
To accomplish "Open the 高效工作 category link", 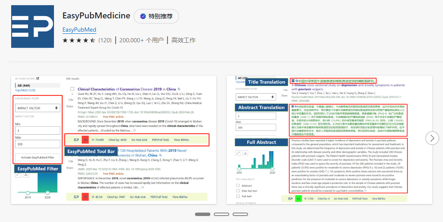I will point(183,40).
